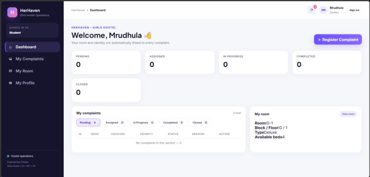Click the HerHaven breadcrumb link
The height and width of the screenshot is (177, 370).
point(78,10)
